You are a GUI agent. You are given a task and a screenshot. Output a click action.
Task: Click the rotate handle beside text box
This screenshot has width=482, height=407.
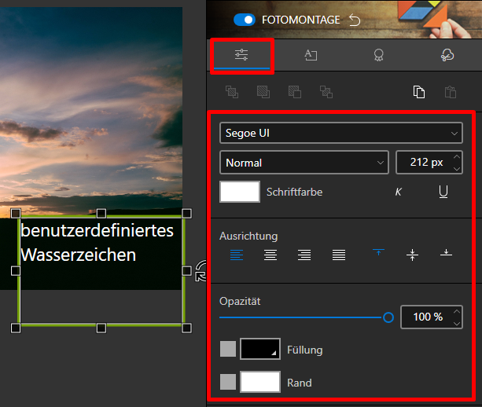[201, 271]
